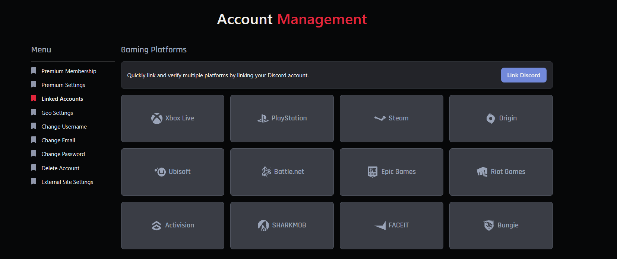
Task: Click bookmark icon beside Premium Membership
Action: pos(34,71)
